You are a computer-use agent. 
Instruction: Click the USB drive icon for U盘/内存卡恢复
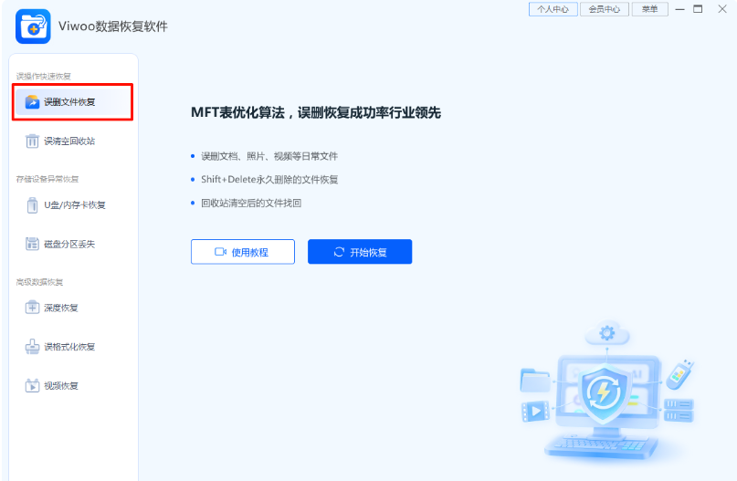click(x=32, y=205)
